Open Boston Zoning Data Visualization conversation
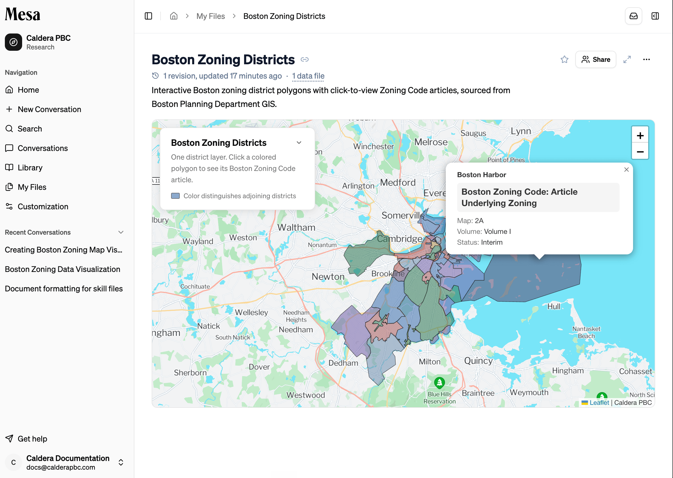Viewport: 673px width, 478px height. click(x=63, y=269)
